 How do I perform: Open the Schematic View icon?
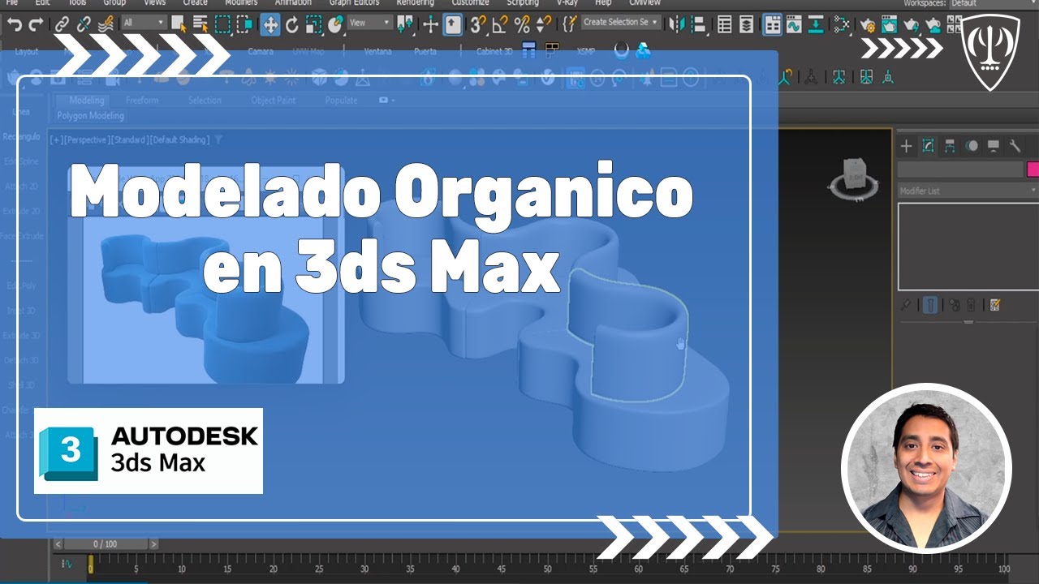[x=816, y=24]
